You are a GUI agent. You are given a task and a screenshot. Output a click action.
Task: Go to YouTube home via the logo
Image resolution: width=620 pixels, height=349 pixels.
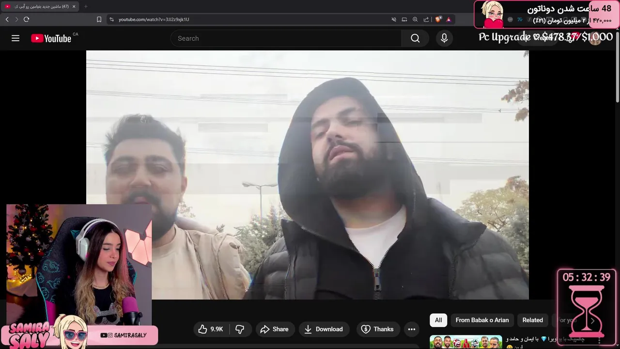(x=51, y=38)
